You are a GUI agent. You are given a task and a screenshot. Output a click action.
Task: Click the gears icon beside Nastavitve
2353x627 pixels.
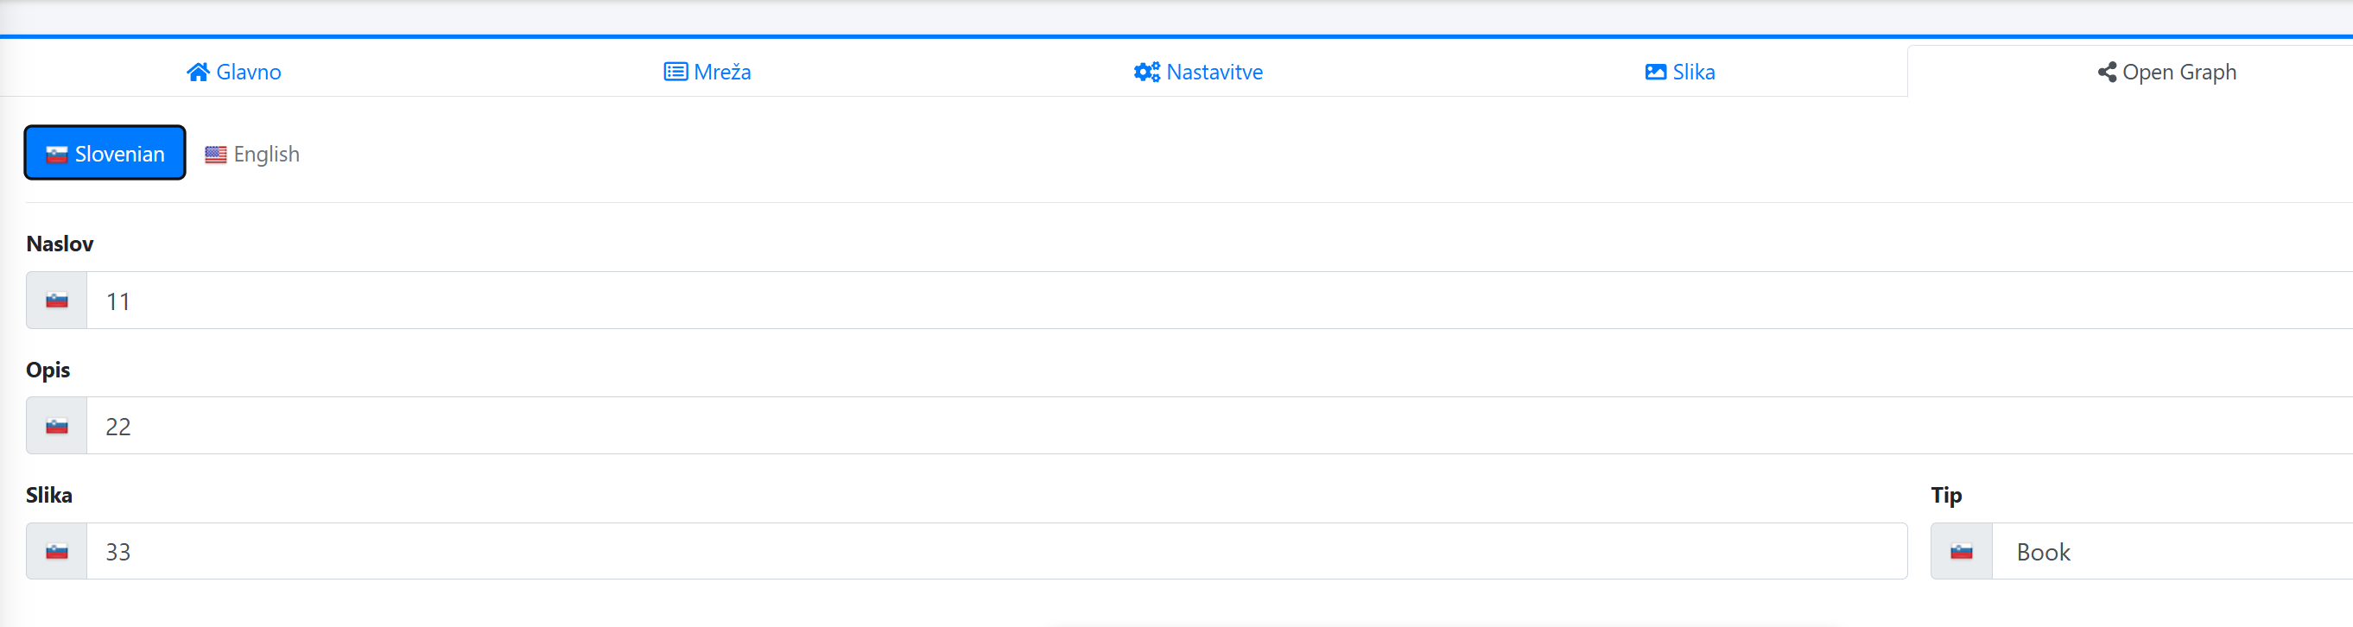1146,72
